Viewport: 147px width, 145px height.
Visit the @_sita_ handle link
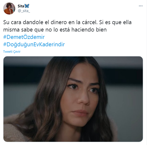coord(24,11)
